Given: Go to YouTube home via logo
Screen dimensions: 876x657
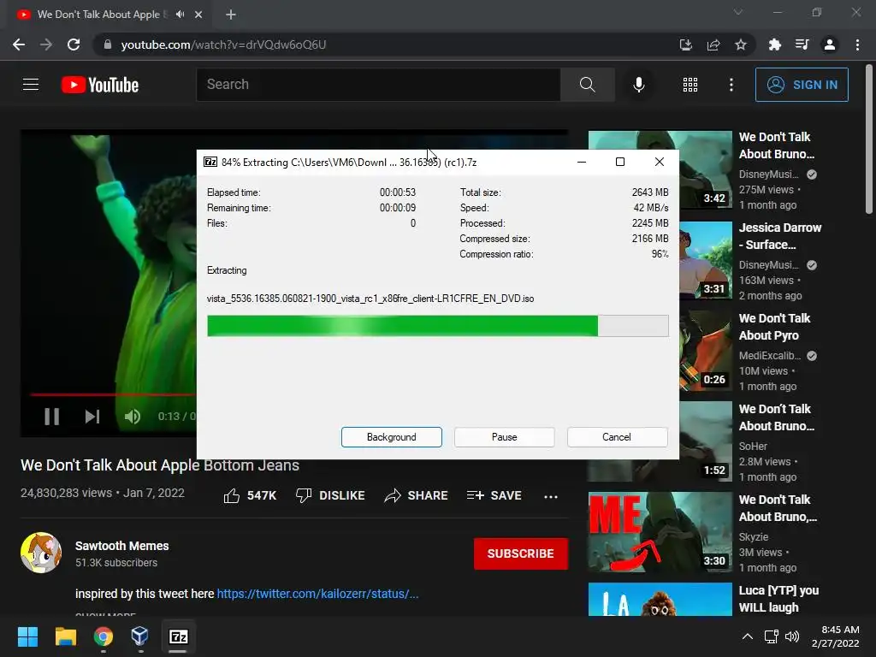Looking at the screenshot, I should pos(100,85).
